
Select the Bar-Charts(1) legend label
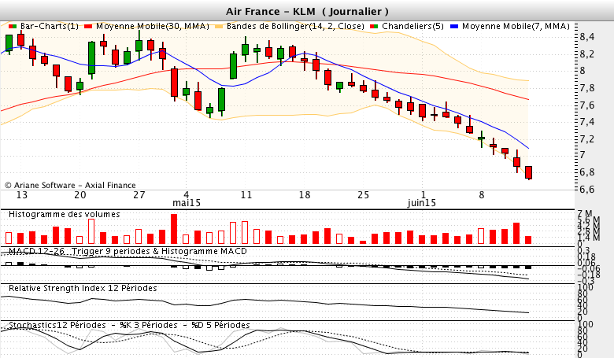click(x=50, y=26)
